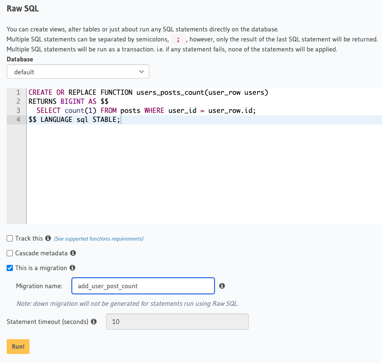Click line number 3 in editor gutter
382x363 pixels.
click(x=18, y=111)
